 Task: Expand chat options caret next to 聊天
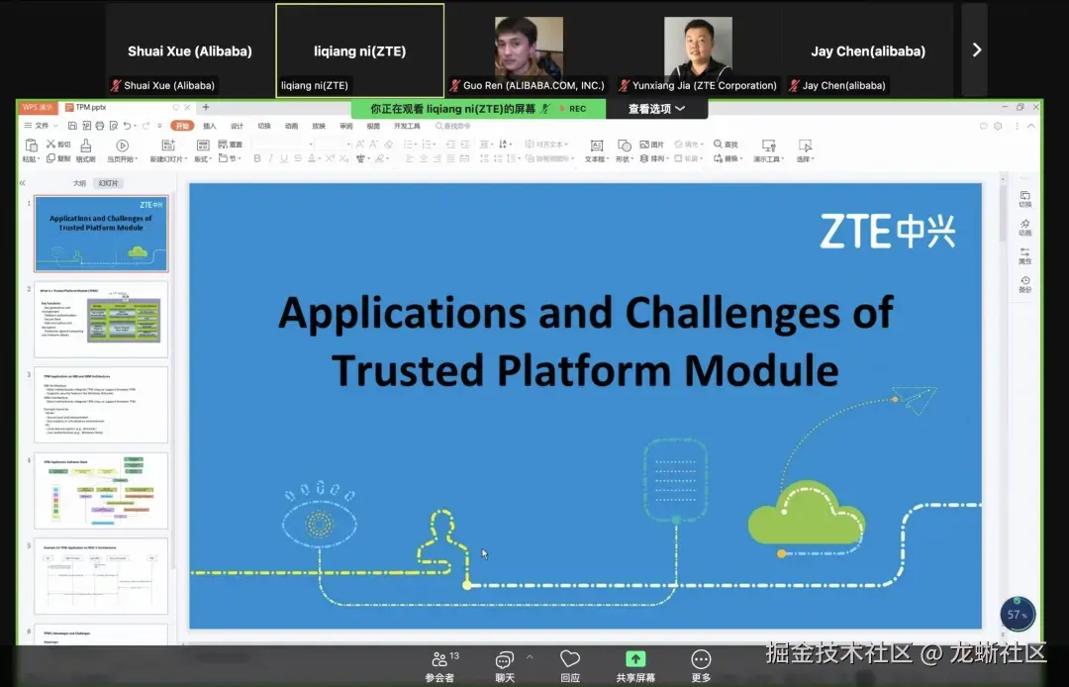pyautogui.click(x=530, y=657)
